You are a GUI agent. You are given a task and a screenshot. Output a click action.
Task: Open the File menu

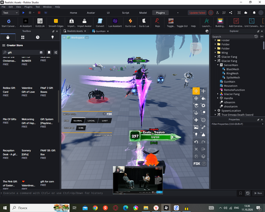coord(4,7)
